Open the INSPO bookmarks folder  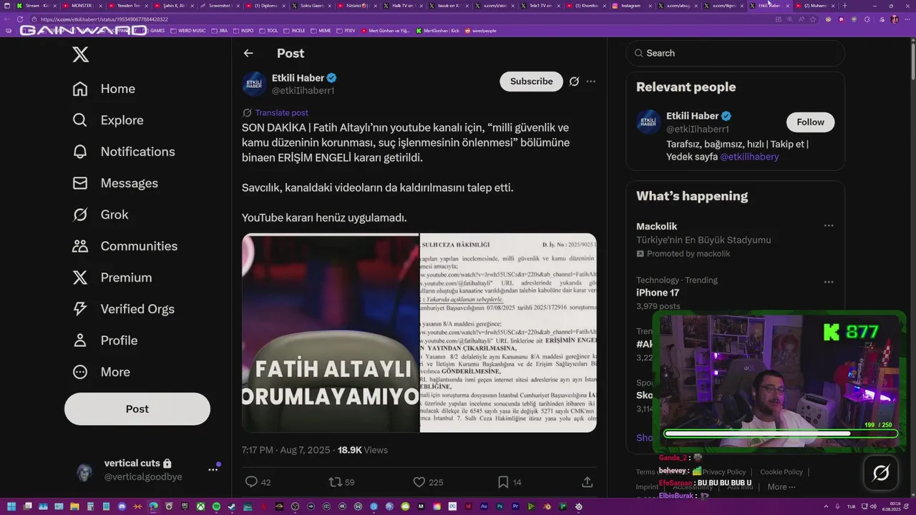(243, 31)
